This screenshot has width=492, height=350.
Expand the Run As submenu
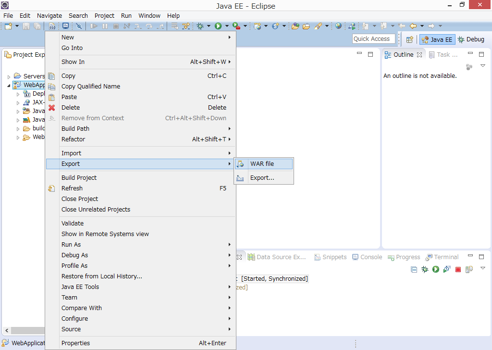click(x=141, y=245)
